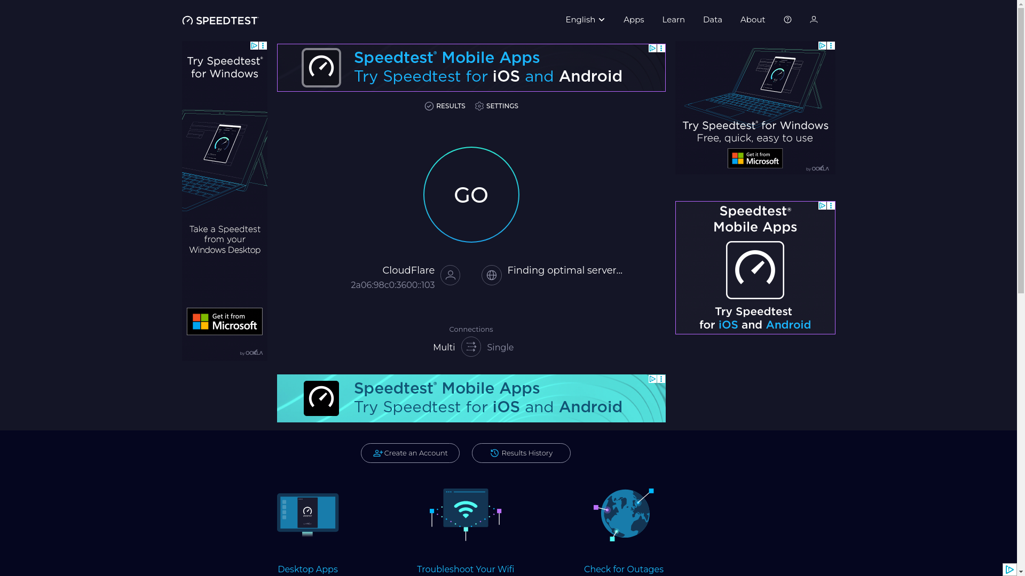Select Single connections mode

point(500,347)
